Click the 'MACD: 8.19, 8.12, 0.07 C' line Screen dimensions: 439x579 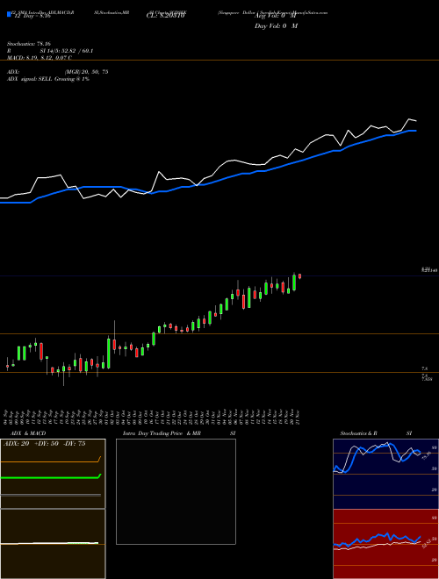coord(40,58)
